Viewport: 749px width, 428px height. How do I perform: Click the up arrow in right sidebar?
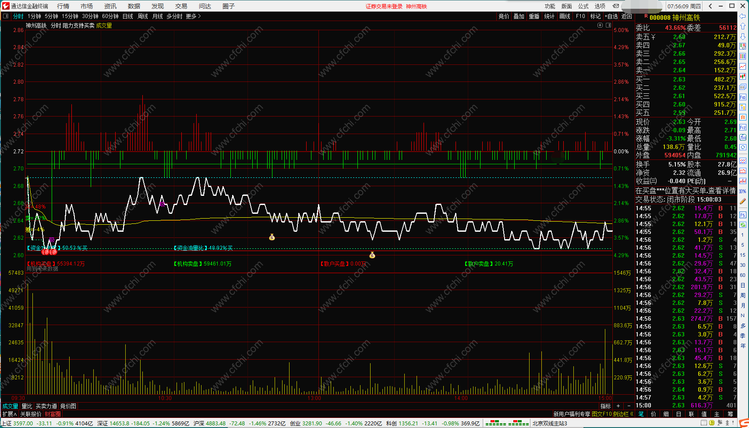click(742, 26)
